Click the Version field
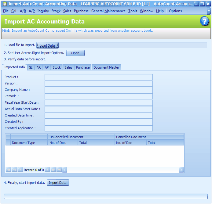212x204 pixels. 99,84
